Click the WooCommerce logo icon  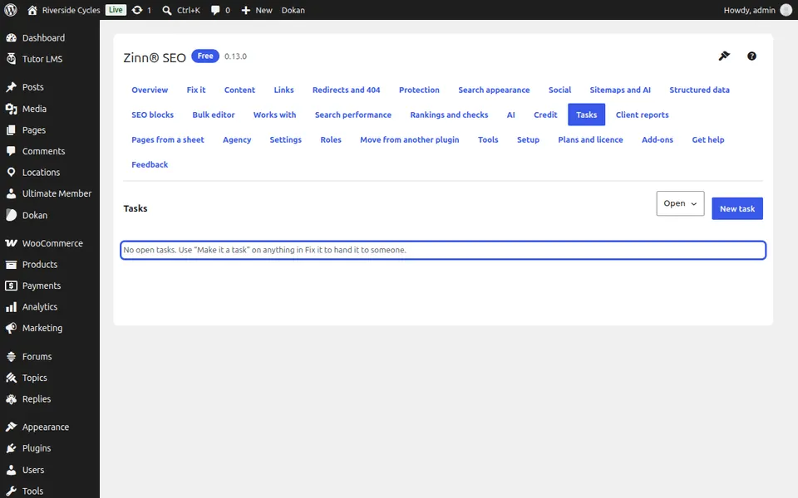click(11, 243)
